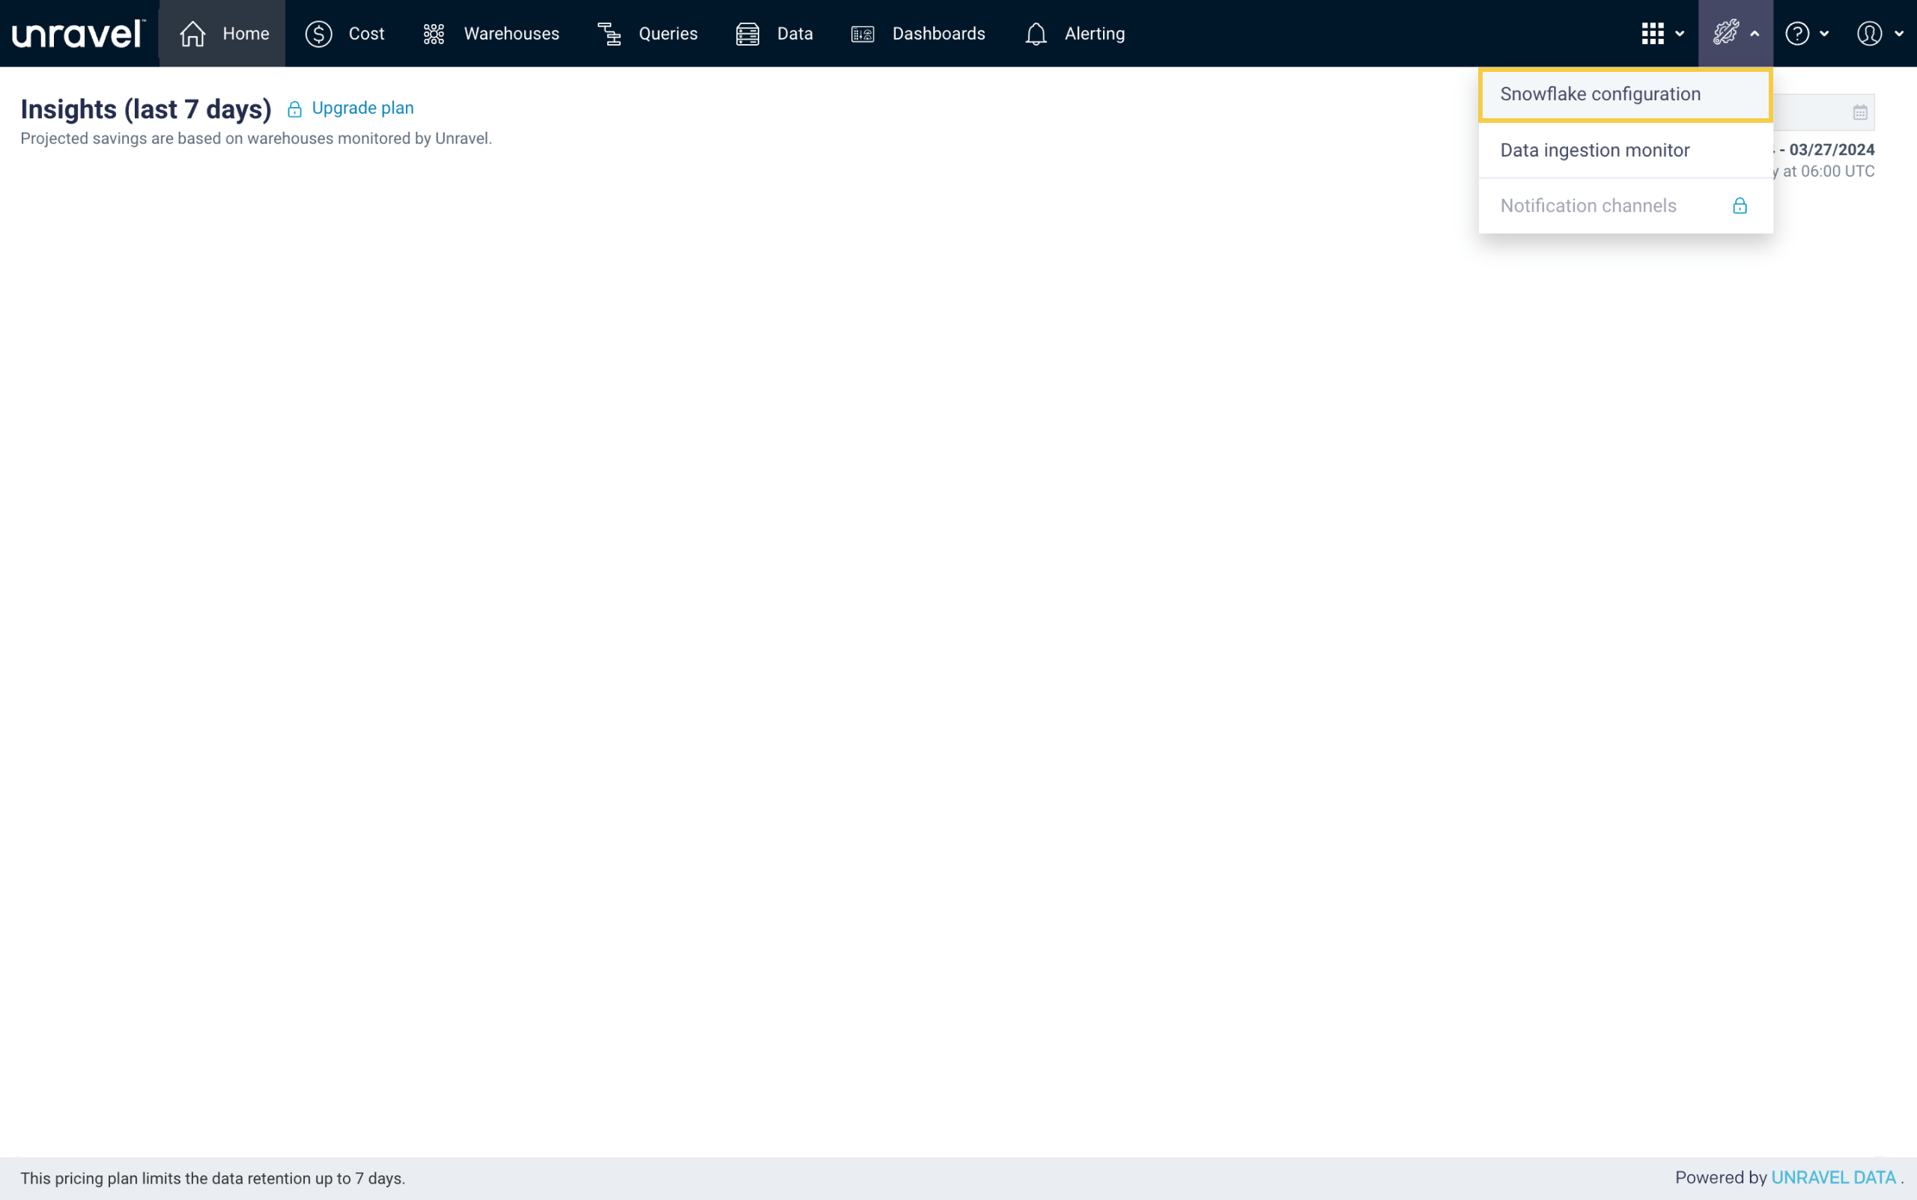Collapse the settings gear menu

[1735, 34]
